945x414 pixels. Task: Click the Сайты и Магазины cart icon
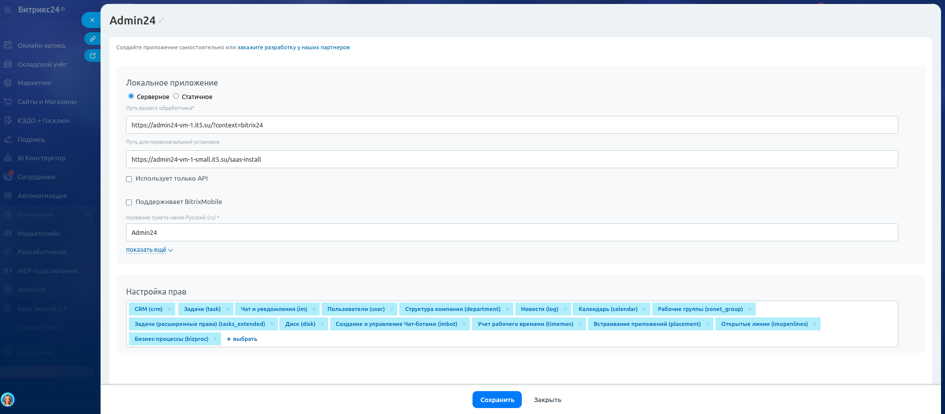[7, 102]
